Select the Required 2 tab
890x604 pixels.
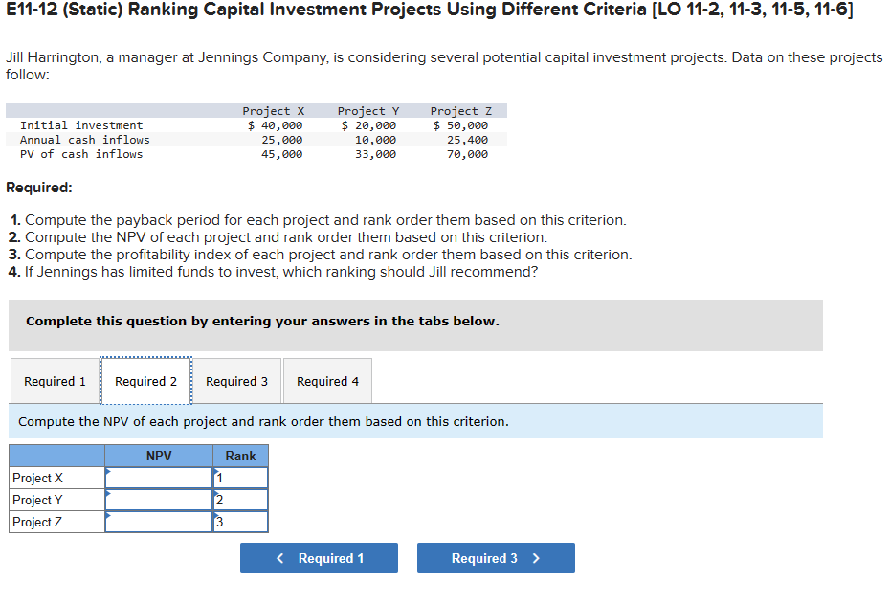145,381
